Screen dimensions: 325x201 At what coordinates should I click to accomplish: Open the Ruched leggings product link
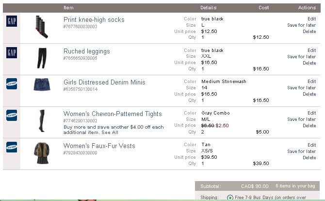pos(86,51)
